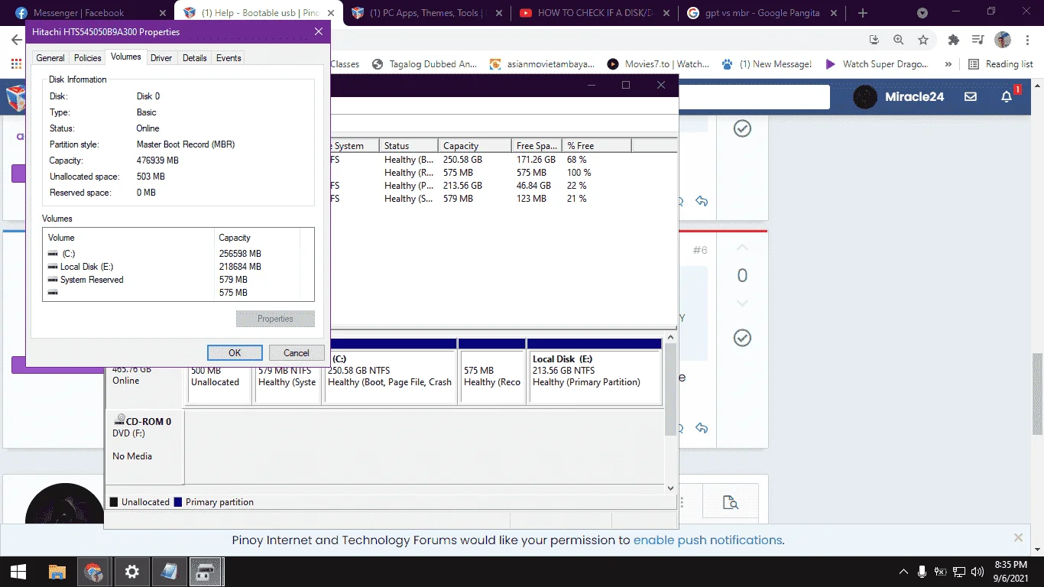Close the Disk Management window
Image resolution: width=1044 pixels, height=587 pixels.
click(x=661, y=85)
